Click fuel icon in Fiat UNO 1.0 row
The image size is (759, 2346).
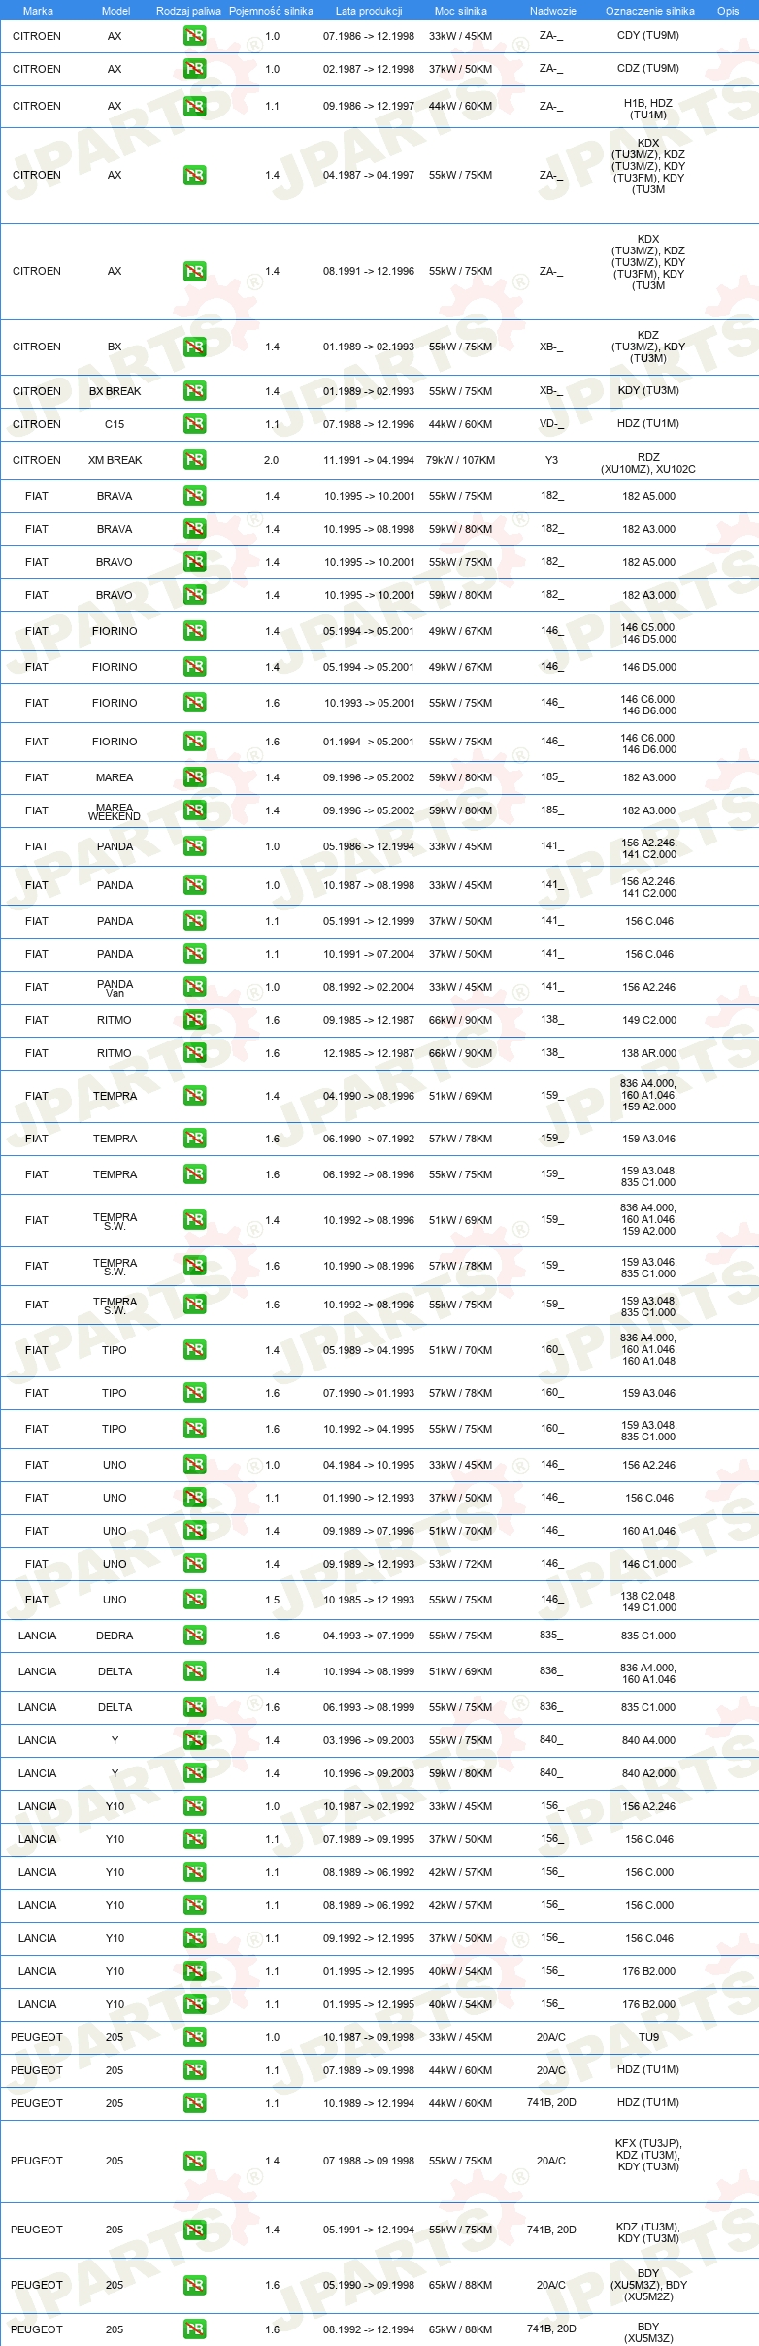pyautogui.click(x=194, y=1465)
